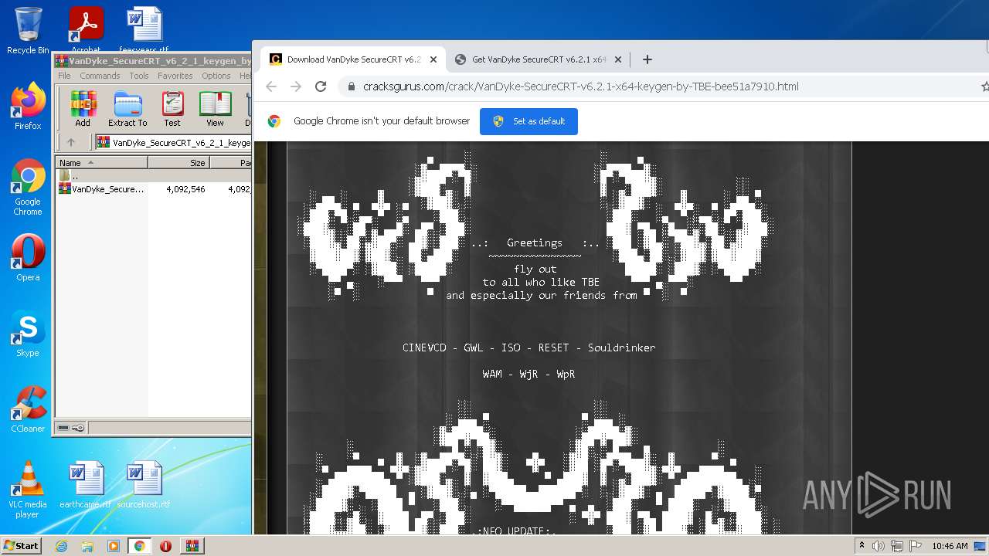The height and width of the screenshot is (556, 989).
Task: Open Opera desktop shortcut
Action: [x=28, y=258]
